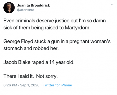Click the sentence 'There I said it.'

point(18,76)
